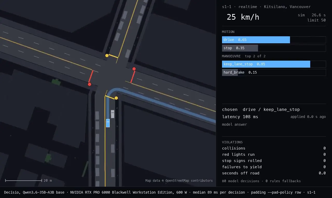Click the hard_brake 0.15 manoeuvre bar
The width and height of the screenshot is (332, 198).
tap(274, 72)
